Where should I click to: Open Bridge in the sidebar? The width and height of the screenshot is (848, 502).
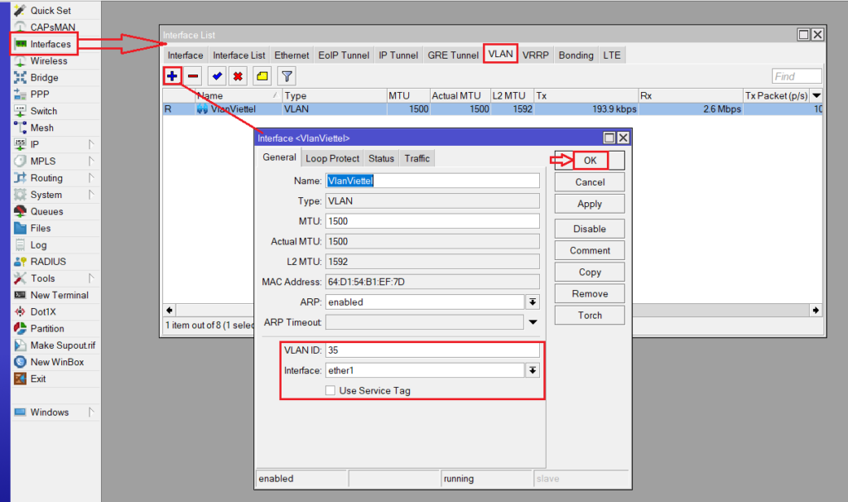pyautogui.click(x=44, y=78)
